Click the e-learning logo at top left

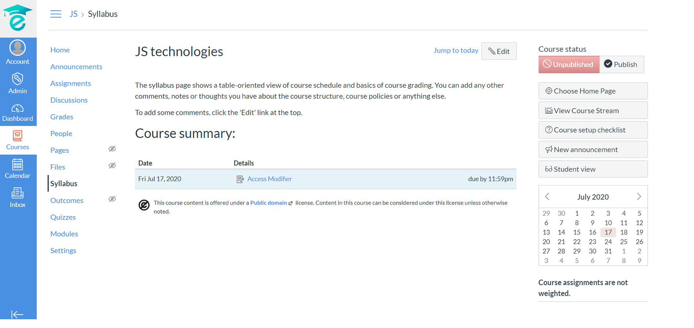click(x=18, y=18)
